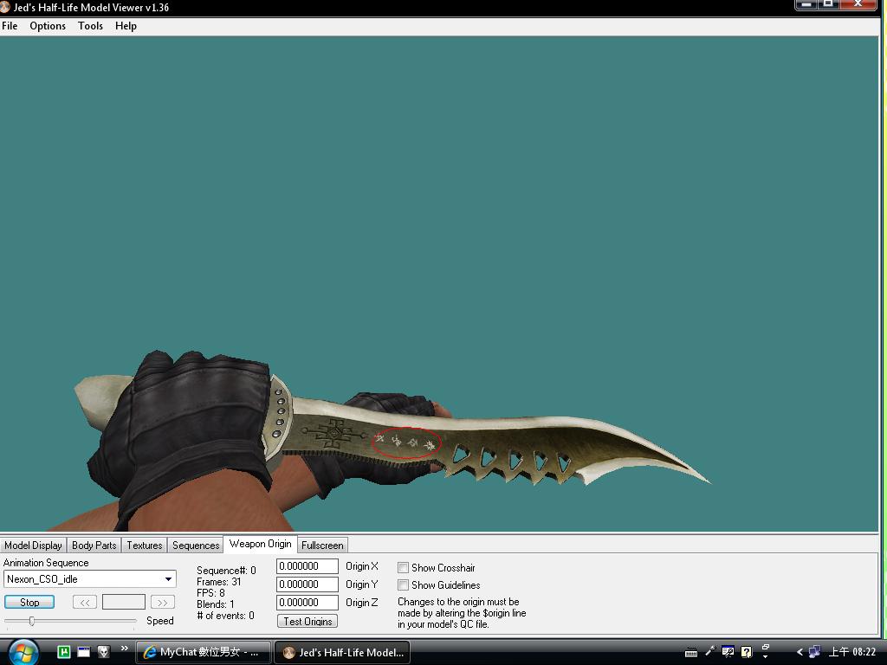
Task: Switch to the Textures tab
Action: (x=145, y=546)
